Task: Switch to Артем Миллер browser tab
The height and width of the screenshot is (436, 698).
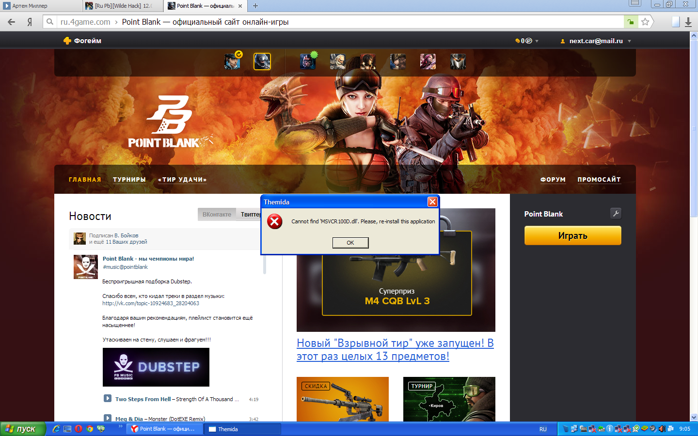Action: coord(41,6)
